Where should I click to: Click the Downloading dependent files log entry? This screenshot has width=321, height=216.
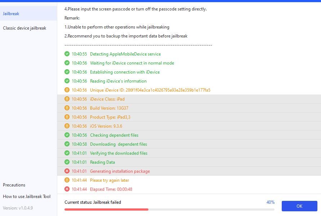pos(118,144)
